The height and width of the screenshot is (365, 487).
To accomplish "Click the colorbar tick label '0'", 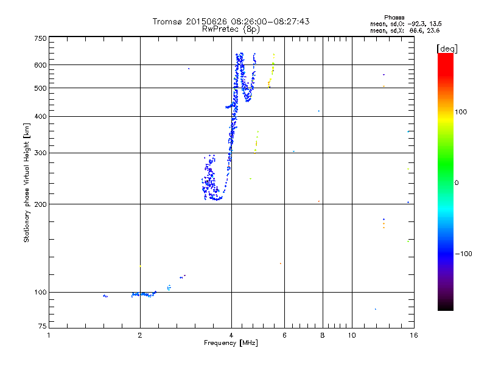I will (x=457, y=183).
